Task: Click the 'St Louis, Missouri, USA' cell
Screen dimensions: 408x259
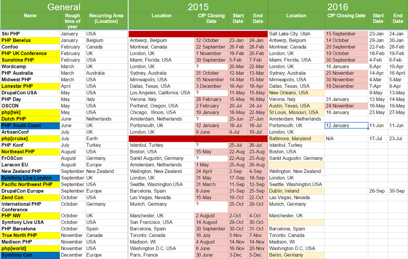Action: (x=296, y=112)
